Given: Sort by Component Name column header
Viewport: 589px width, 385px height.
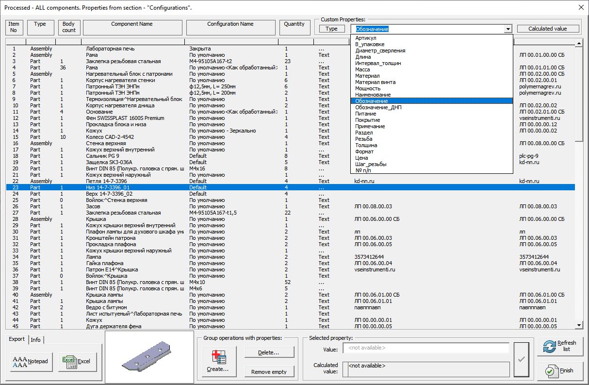Looking at the screenshot, I should coord(132,27).
